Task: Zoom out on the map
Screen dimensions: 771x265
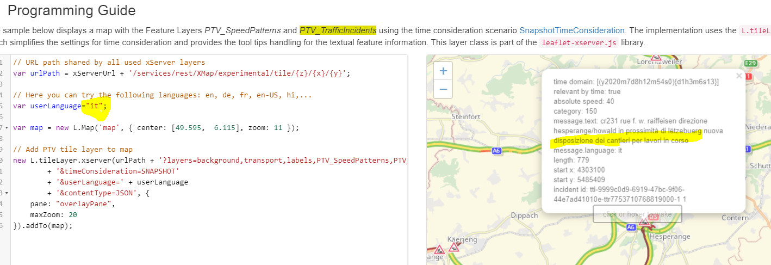Action: tap(443, 89)
